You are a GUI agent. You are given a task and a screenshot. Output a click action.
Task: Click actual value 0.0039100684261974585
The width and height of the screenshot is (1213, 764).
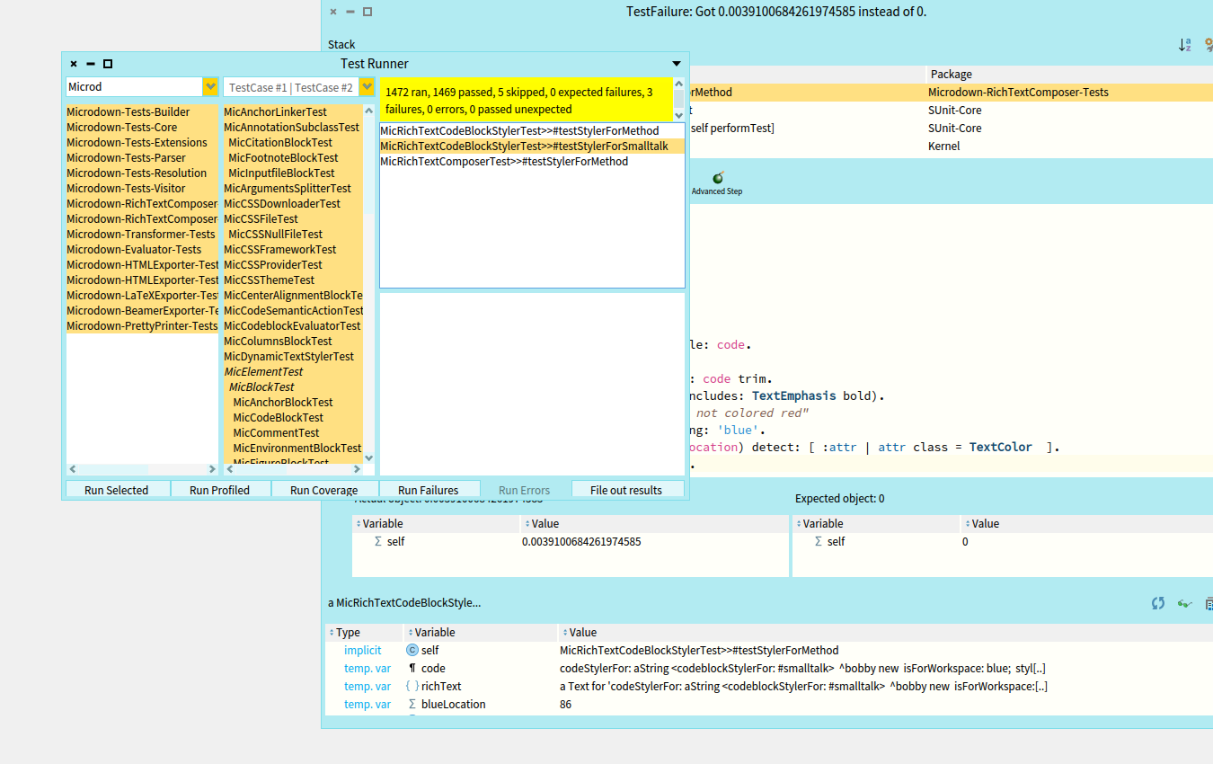click(581, 541)
